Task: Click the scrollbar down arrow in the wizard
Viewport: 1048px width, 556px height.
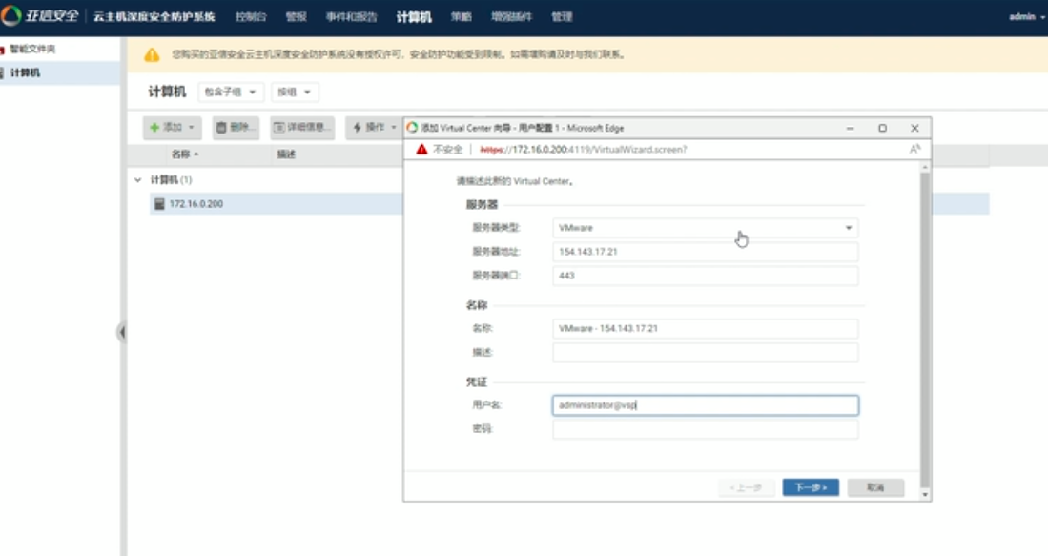Action: pos(925,495)
